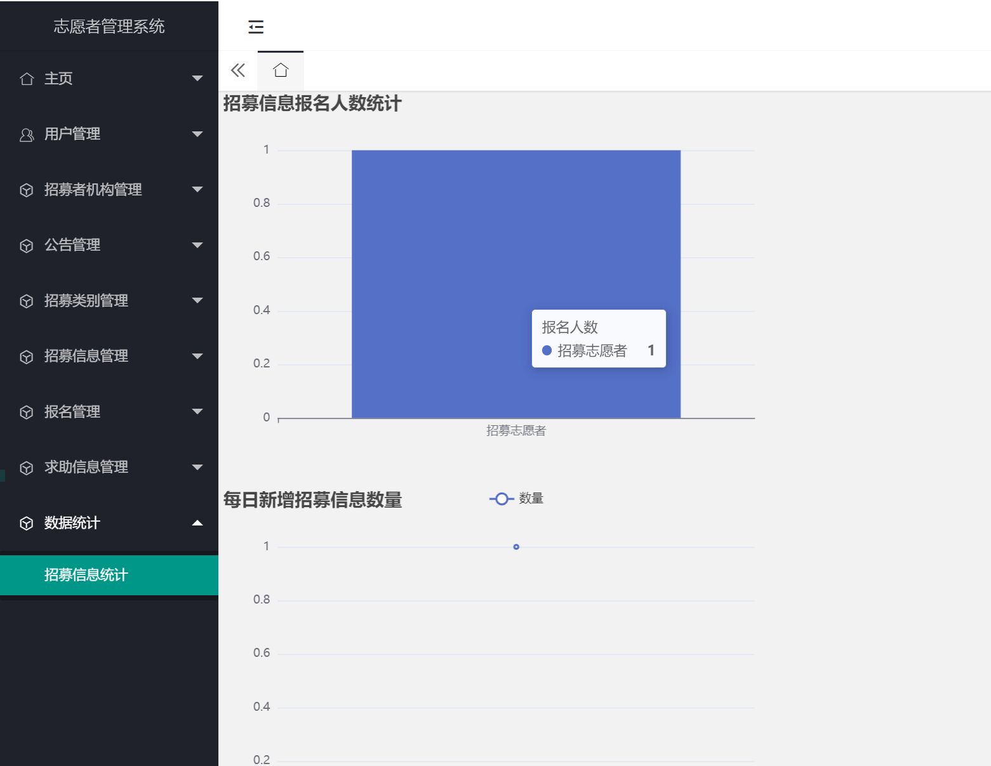Toggle the 数量 legend in the line chart

[x=516, y=499]
